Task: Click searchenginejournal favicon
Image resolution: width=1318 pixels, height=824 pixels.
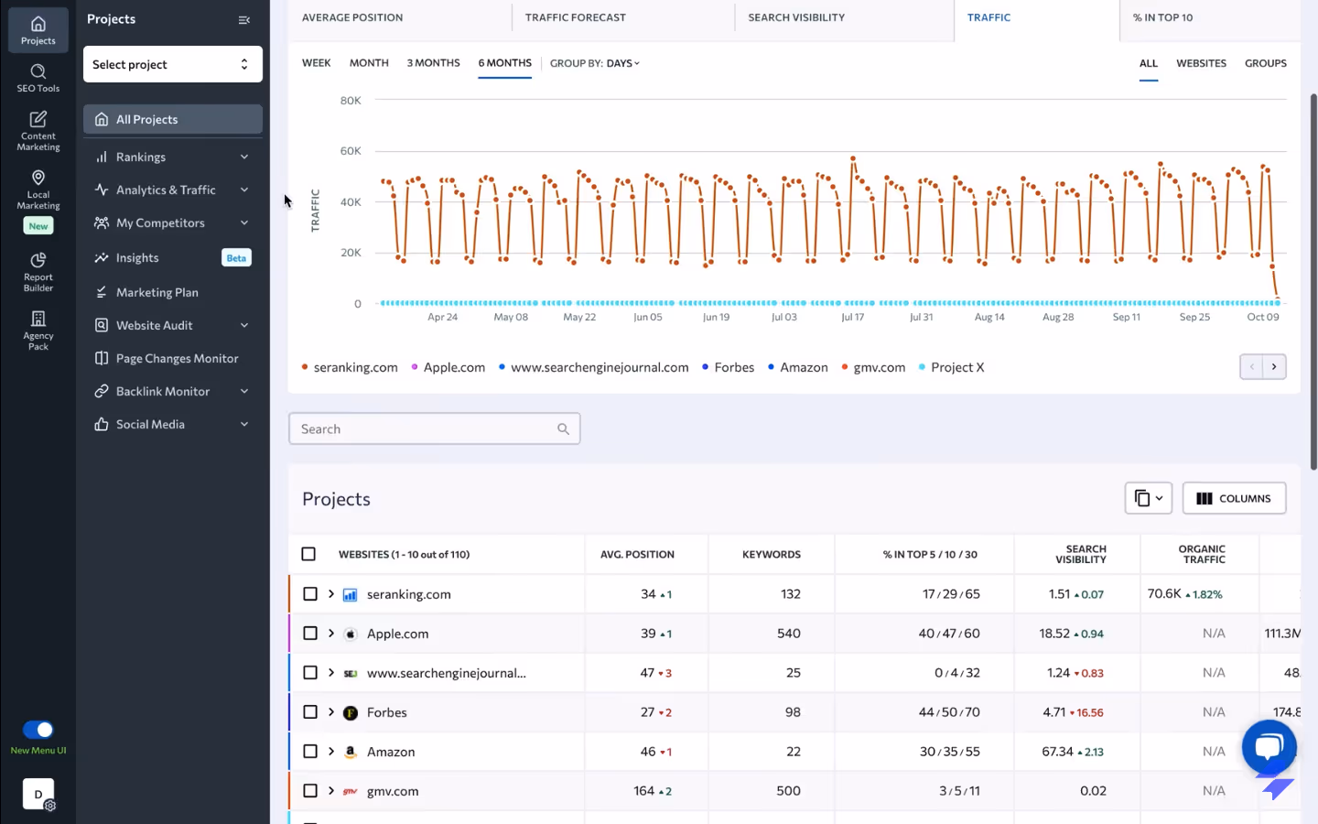Action: (x=350, y=673)
